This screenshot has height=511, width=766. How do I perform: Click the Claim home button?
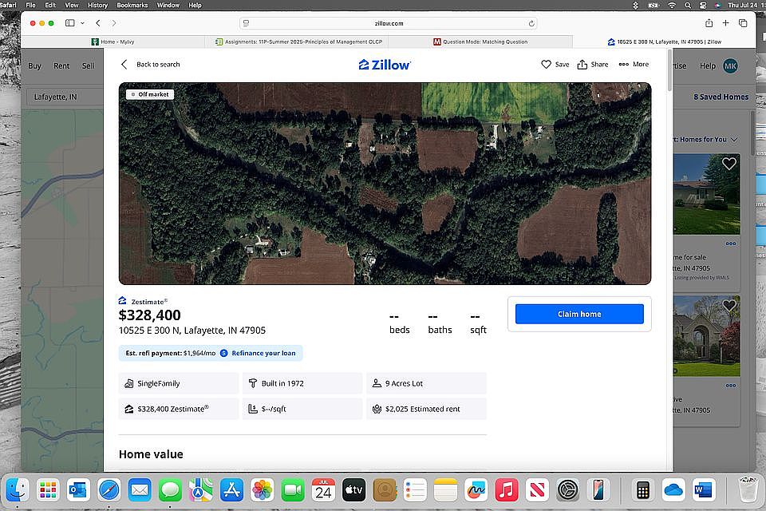click(x=579, y=314)
